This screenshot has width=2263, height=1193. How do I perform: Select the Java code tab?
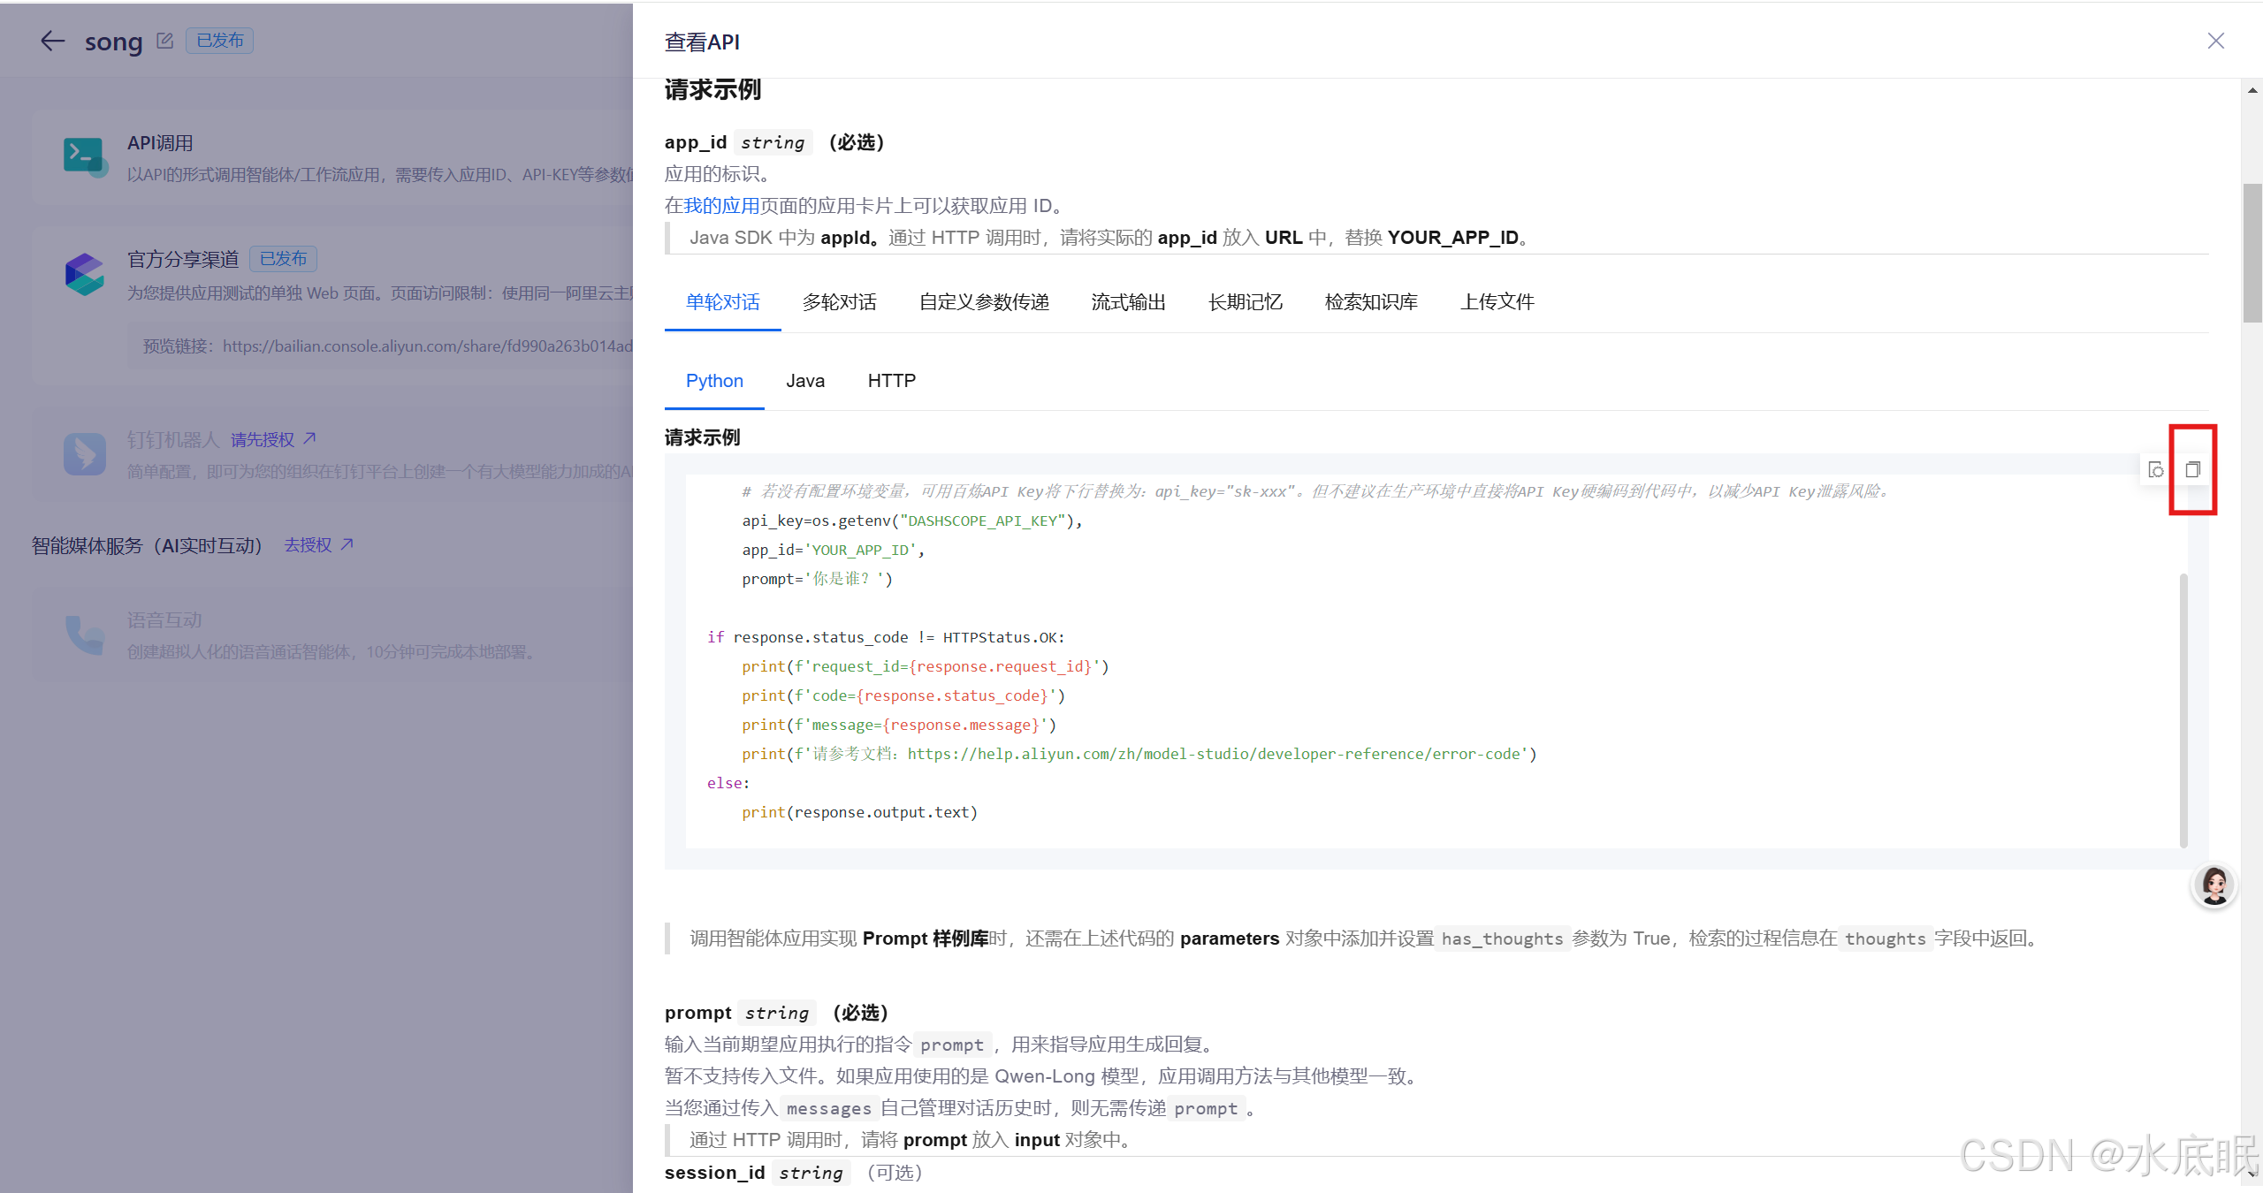(x=804, y=381)
